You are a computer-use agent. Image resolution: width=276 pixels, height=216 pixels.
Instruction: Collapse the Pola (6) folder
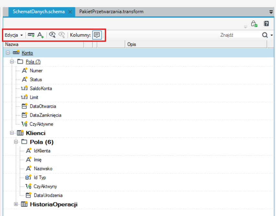(x=16, y=142)
